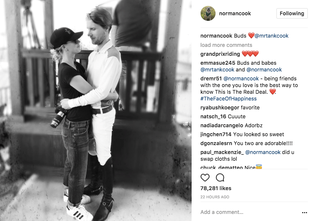Click the comment bubble icon
The width and height of the screenshot is (316, 221).
coord(220,177)
